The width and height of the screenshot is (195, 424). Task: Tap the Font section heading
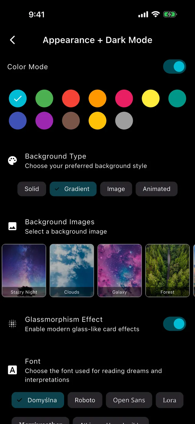pyautogui.click(x=33, y=361)
